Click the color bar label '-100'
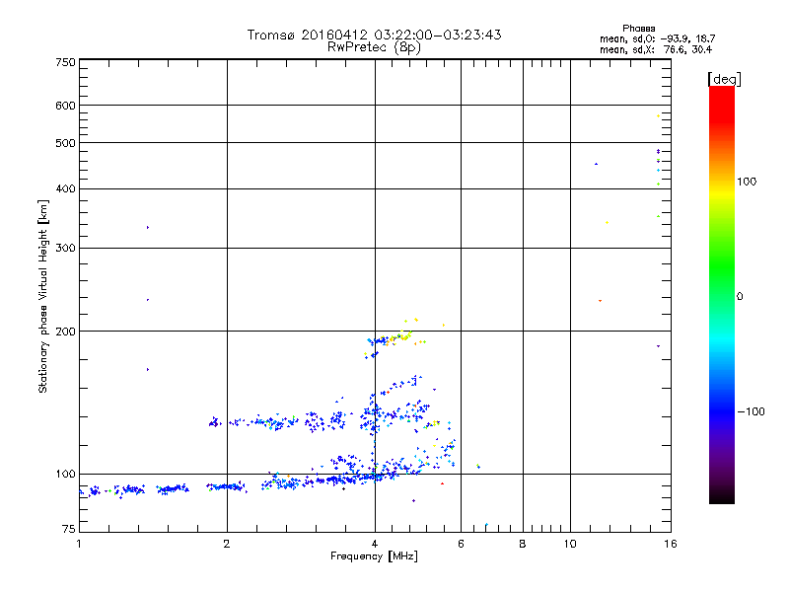Screen dimensions: 789x592 coord(751,411)
